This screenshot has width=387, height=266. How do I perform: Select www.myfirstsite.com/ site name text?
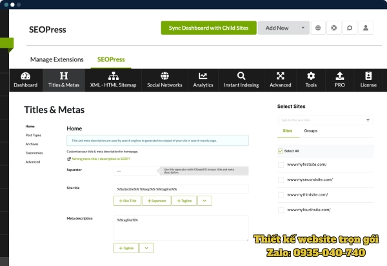click(307, 165)
